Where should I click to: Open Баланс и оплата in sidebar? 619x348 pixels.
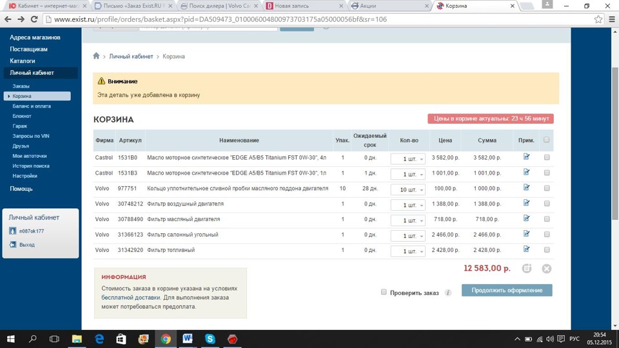coord(32,106)
